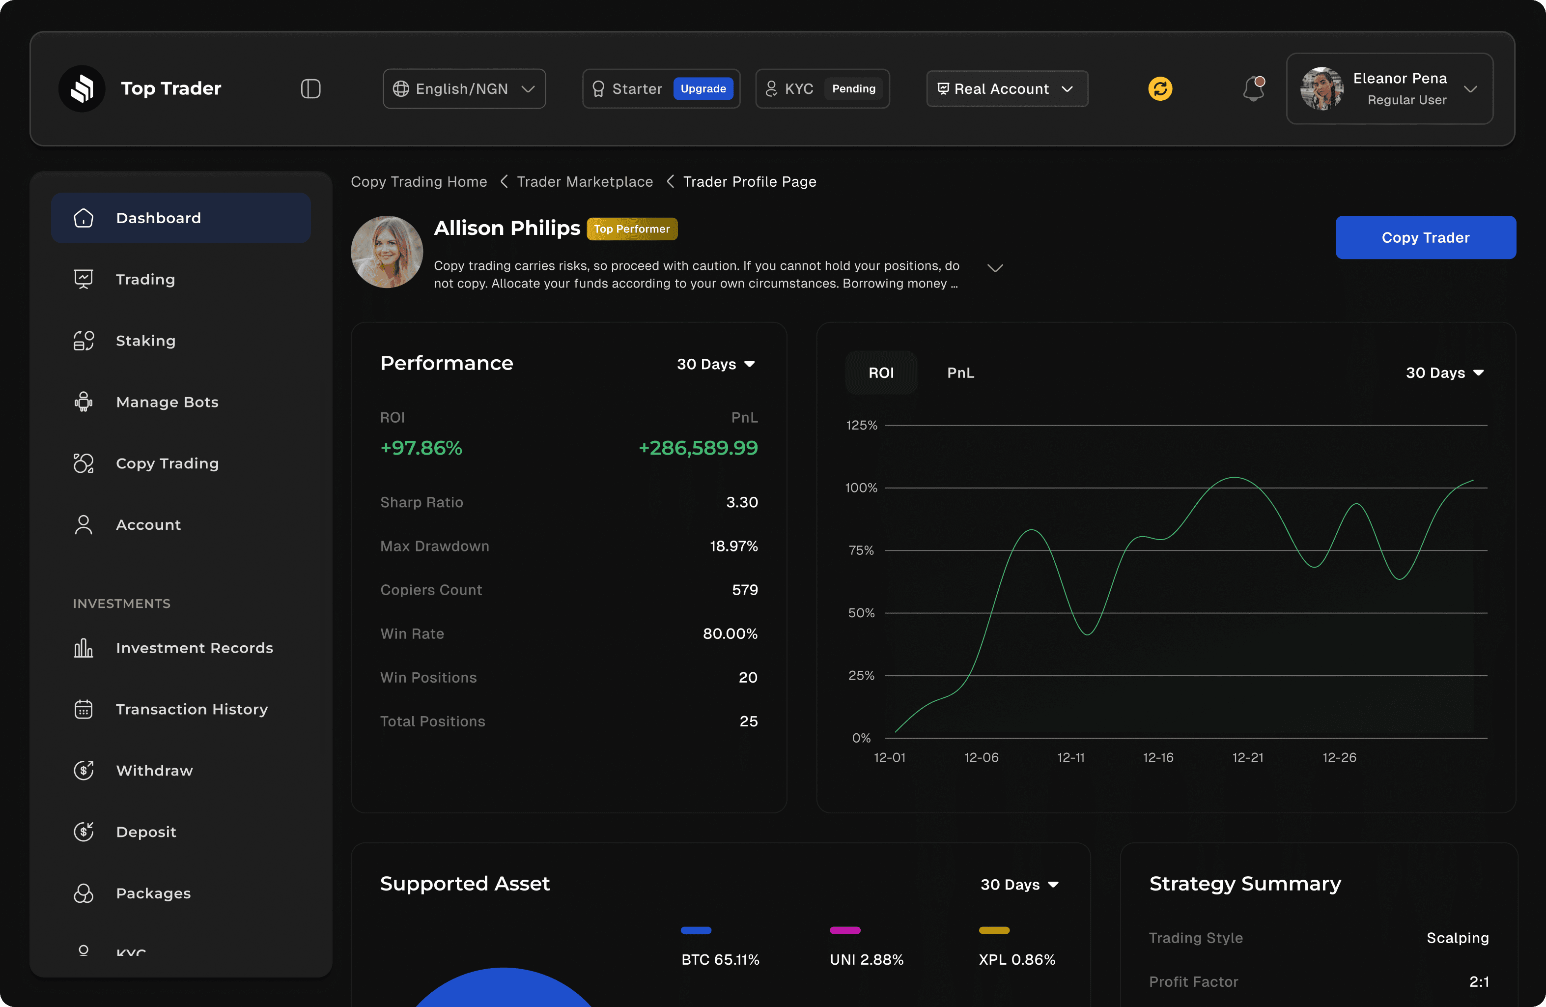This screenshot has height=1007, width=1546.
Task: Switch the chart back to ROI view
Action: tap(881, 372)
